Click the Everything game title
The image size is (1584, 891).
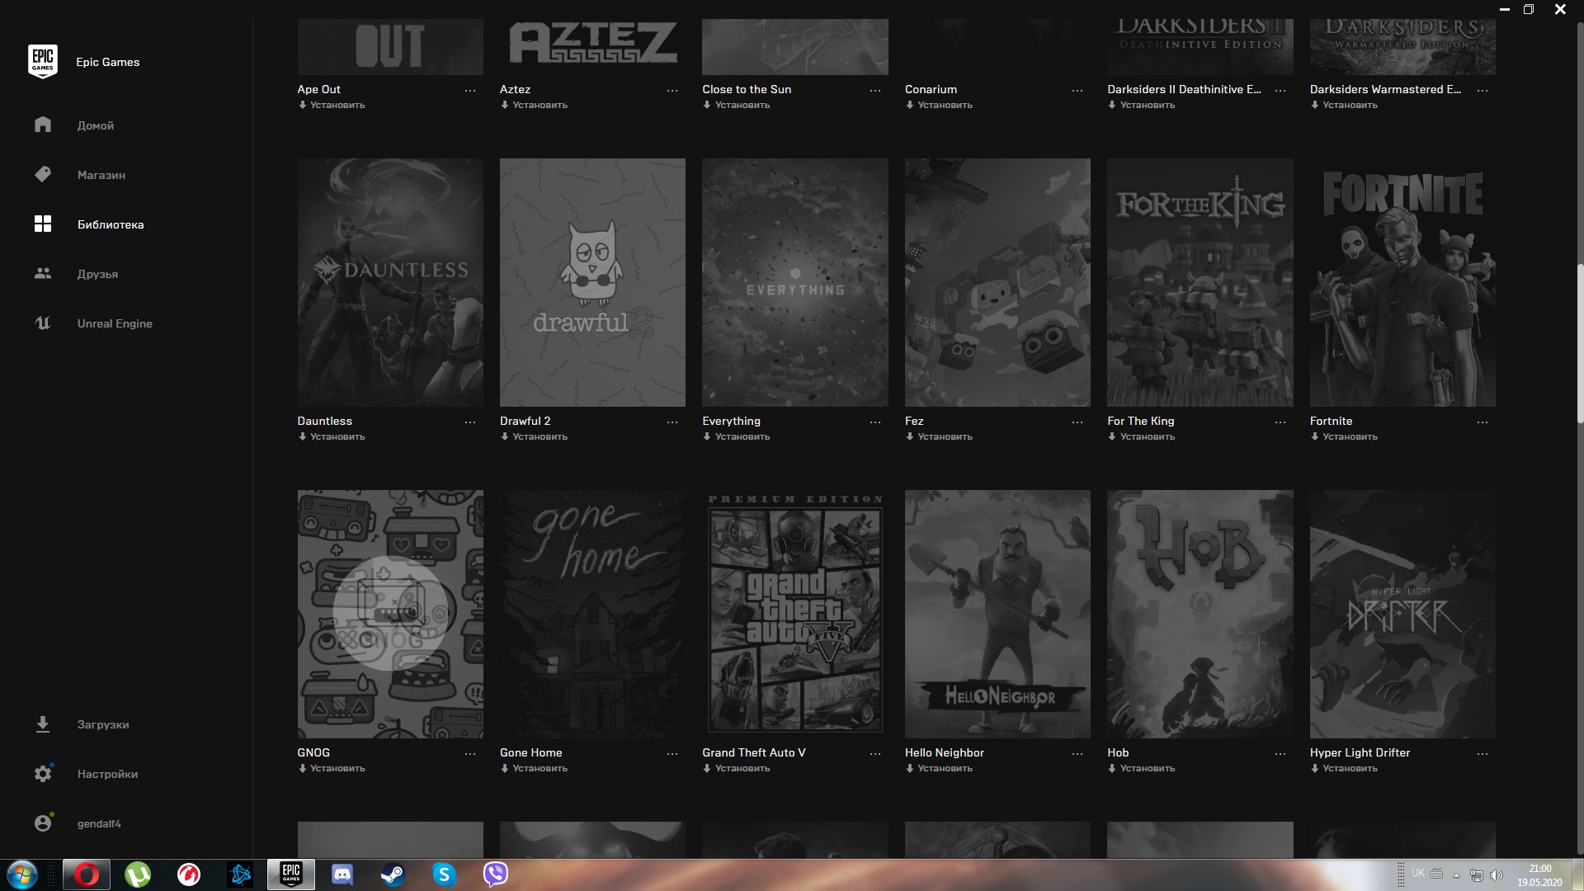coord(732,421)
